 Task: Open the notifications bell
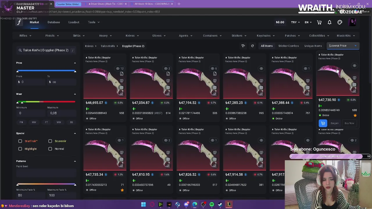click(x=330, y=22)
